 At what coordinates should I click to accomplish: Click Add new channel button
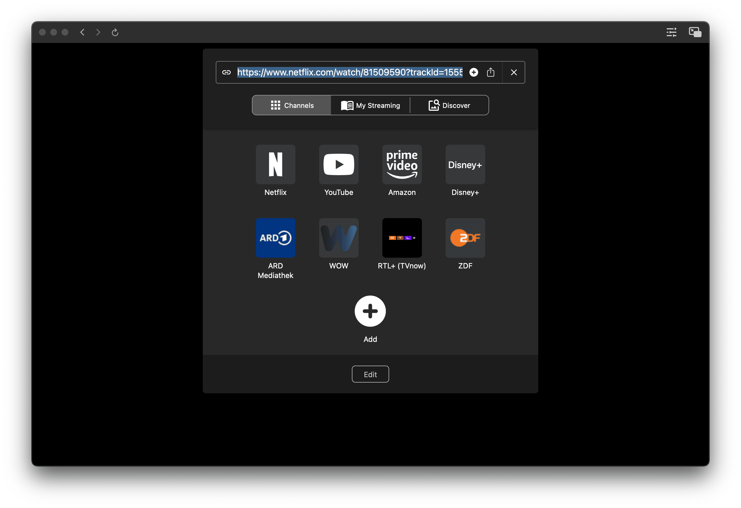click(x=370, y=311)
